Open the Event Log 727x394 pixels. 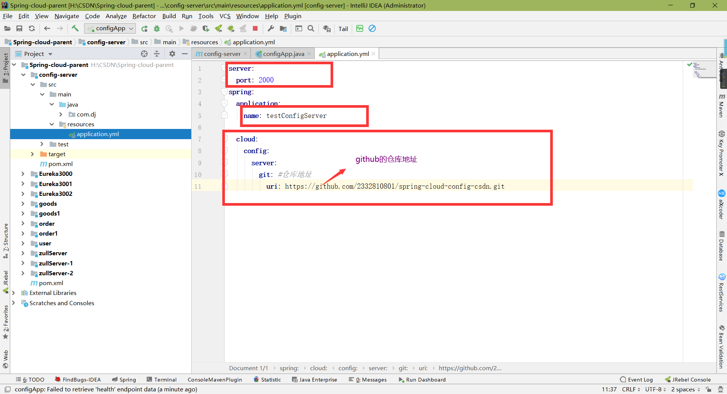[637, 380]
